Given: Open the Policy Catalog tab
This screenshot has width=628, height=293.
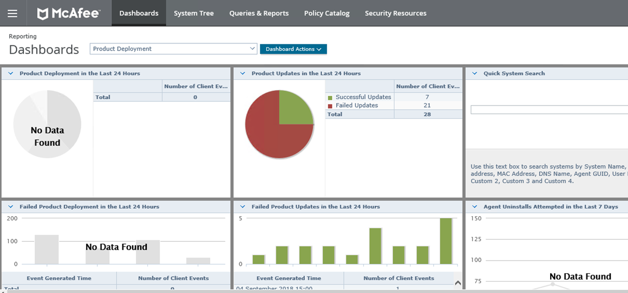Looking at the screenshot, I should coord(327,13).
